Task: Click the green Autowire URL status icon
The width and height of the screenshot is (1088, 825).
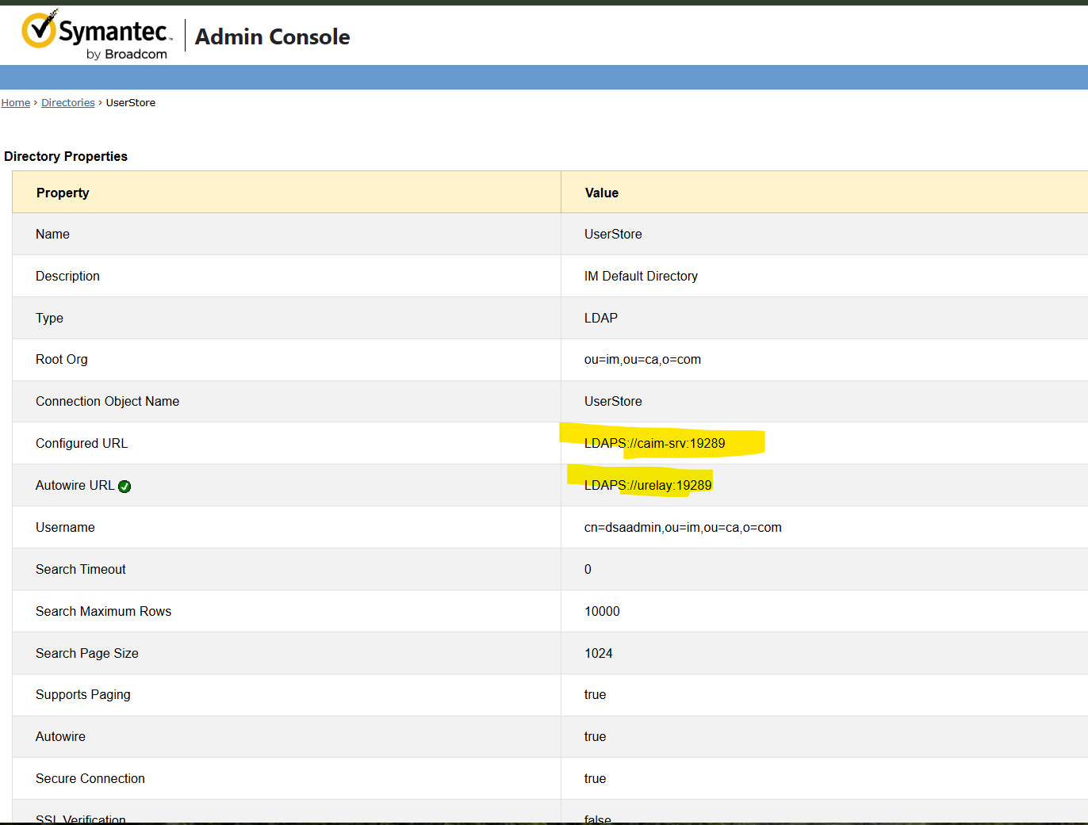Action: pyautogui.click(x=125, y=487)
